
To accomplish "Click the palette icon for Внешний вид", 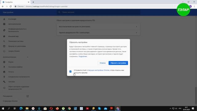I will pos(4,36).
